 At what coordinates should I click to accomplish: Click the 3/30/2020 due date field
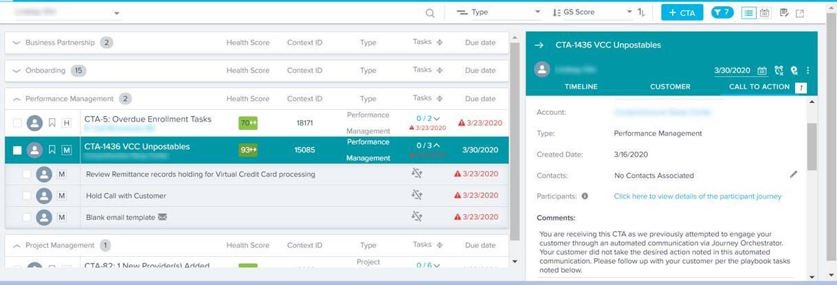(x=733, y=70)
